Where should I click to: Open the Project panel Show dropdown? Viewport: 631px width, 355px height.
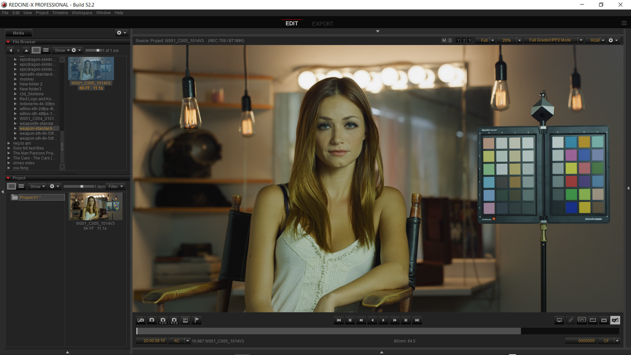[38, 186]
